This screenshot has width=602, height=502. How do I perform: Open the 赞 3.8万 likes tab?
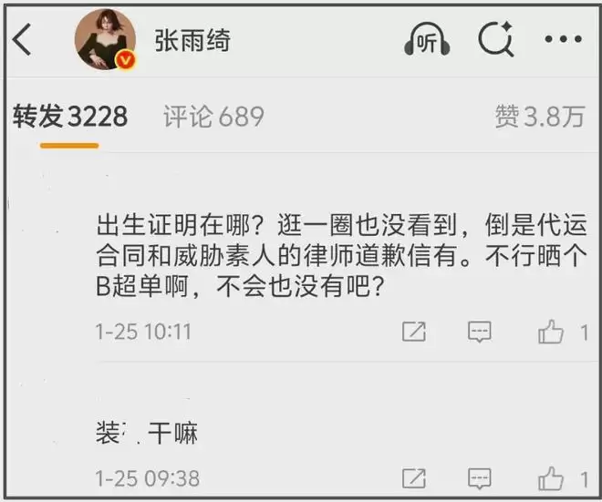(x=540, y=117)
